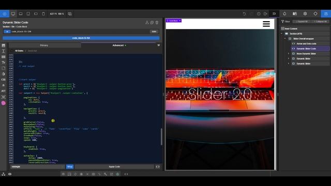The height and width of the screenshot is (186, 331).
Task: Select the phone portrait viewport icon
Action: click(x=43, y=14)
